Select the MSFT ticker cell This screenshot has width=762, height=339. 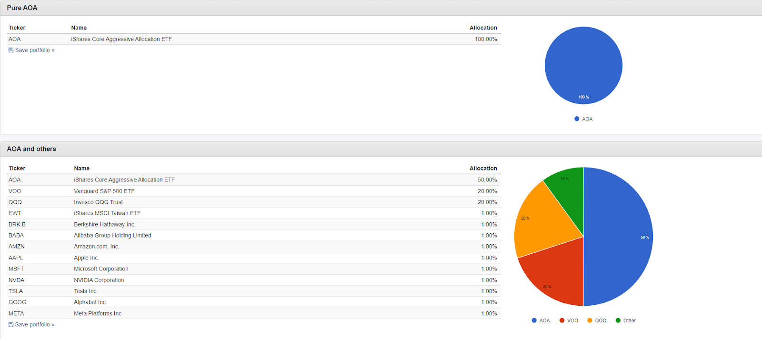pos(16,269)
